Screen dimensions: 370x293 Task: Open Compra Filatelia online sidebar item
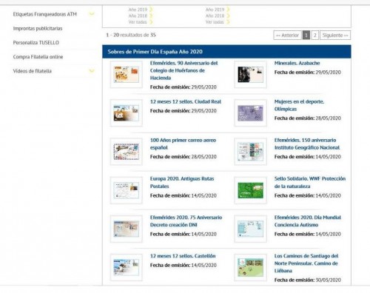(38, 57)
